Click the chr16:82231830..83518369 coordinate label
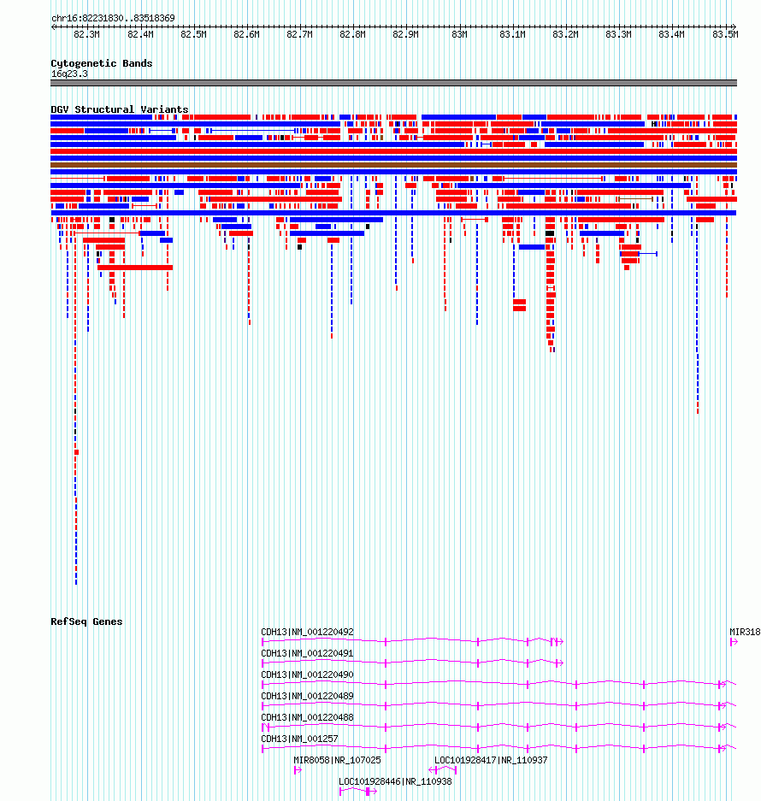Screen dimensions: 761x801 113,18
